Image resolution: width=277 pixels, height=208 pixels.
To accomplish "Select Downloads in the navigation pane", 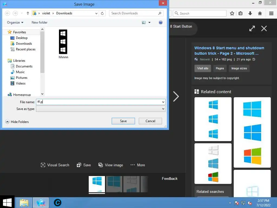I will (24, 44).
